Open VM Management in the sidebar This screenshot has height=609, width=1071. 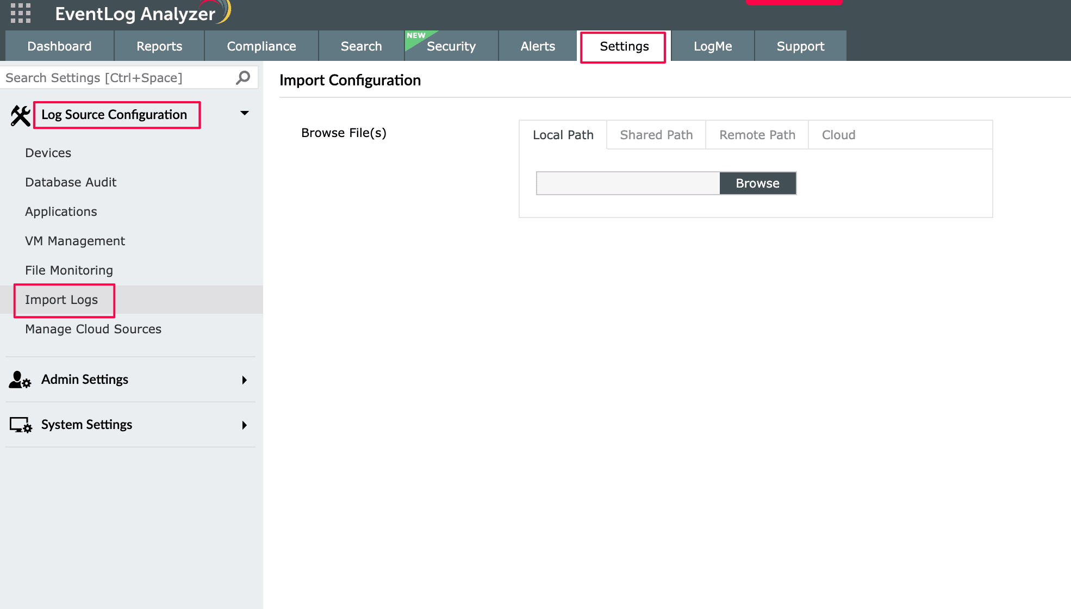tap(75, 241)
